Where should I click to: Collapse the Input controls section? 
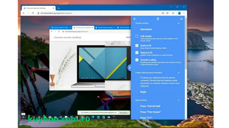(x=179, y=100)
